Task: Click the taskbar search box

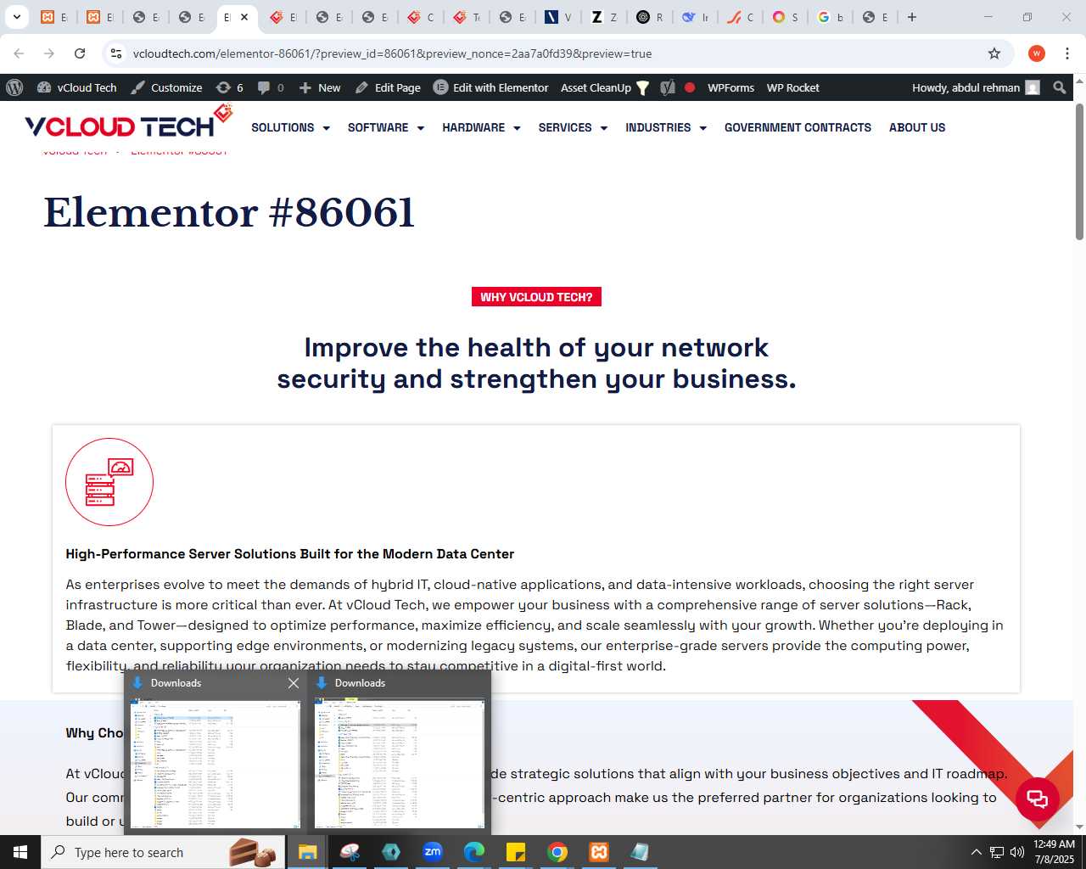Action: pos(162,852)
